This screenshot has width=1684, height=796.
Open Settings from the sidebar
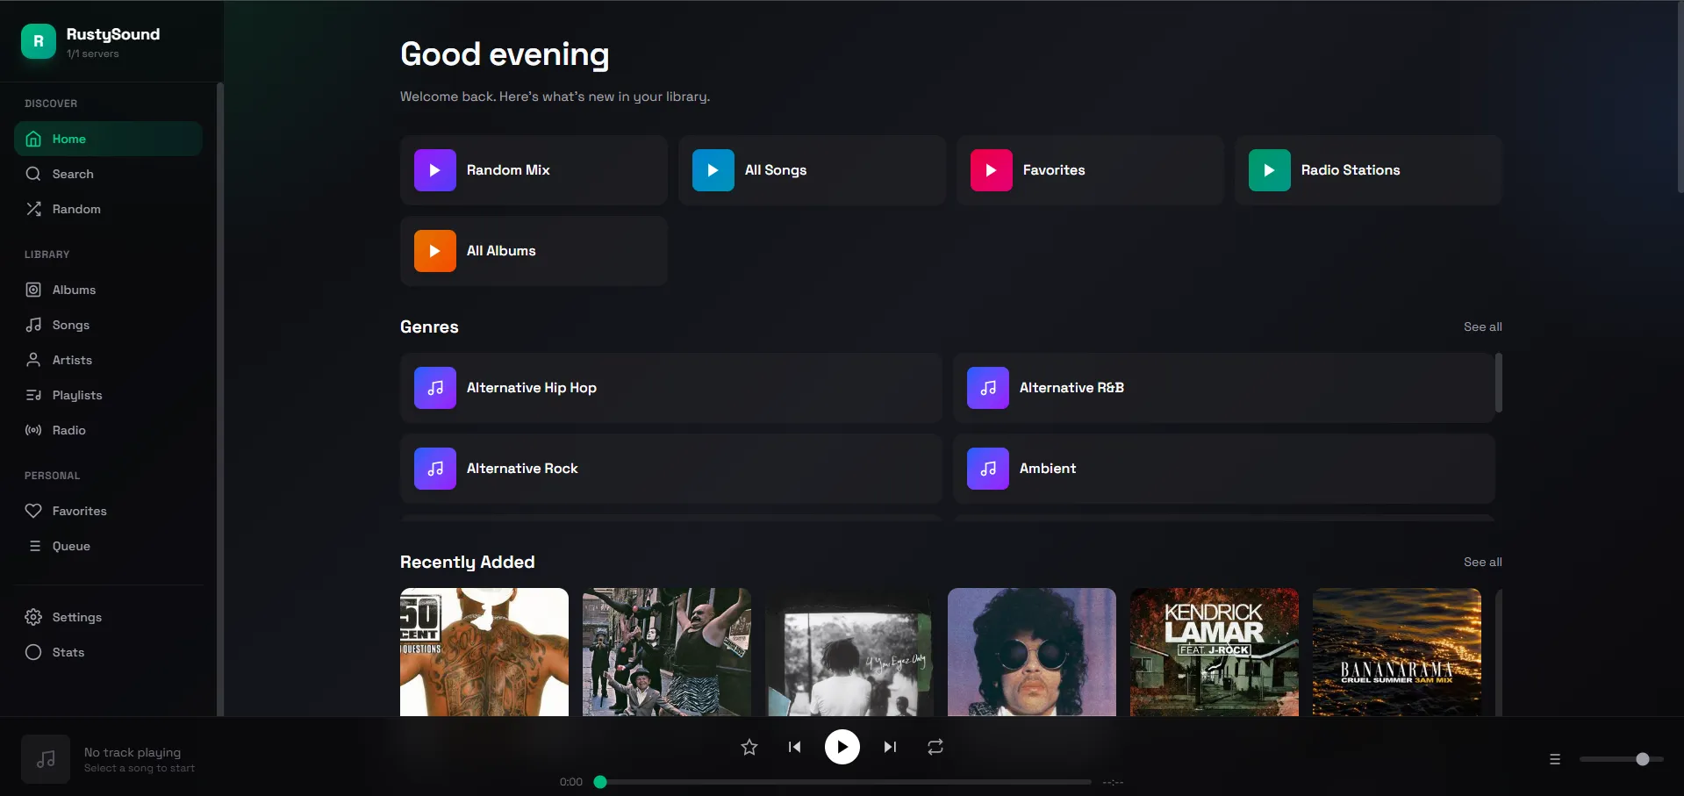pyautogui.click(x=77, y=617)
